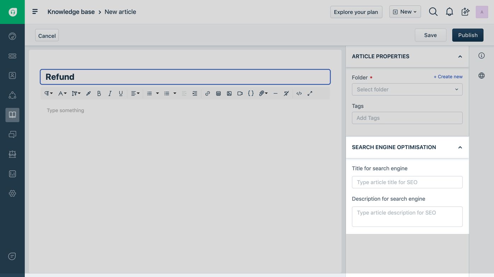The width and height of the screenshot is (494, 277).
Task: Insert an image into the article
Action: [x=229, y=93]
